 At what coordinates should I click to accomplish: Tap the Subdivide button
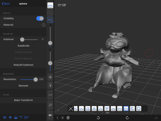23,46
